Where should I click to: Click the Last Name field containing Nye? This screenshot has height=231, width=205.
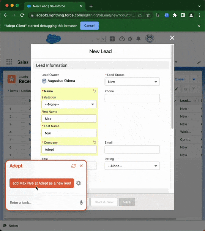(69, 133)
